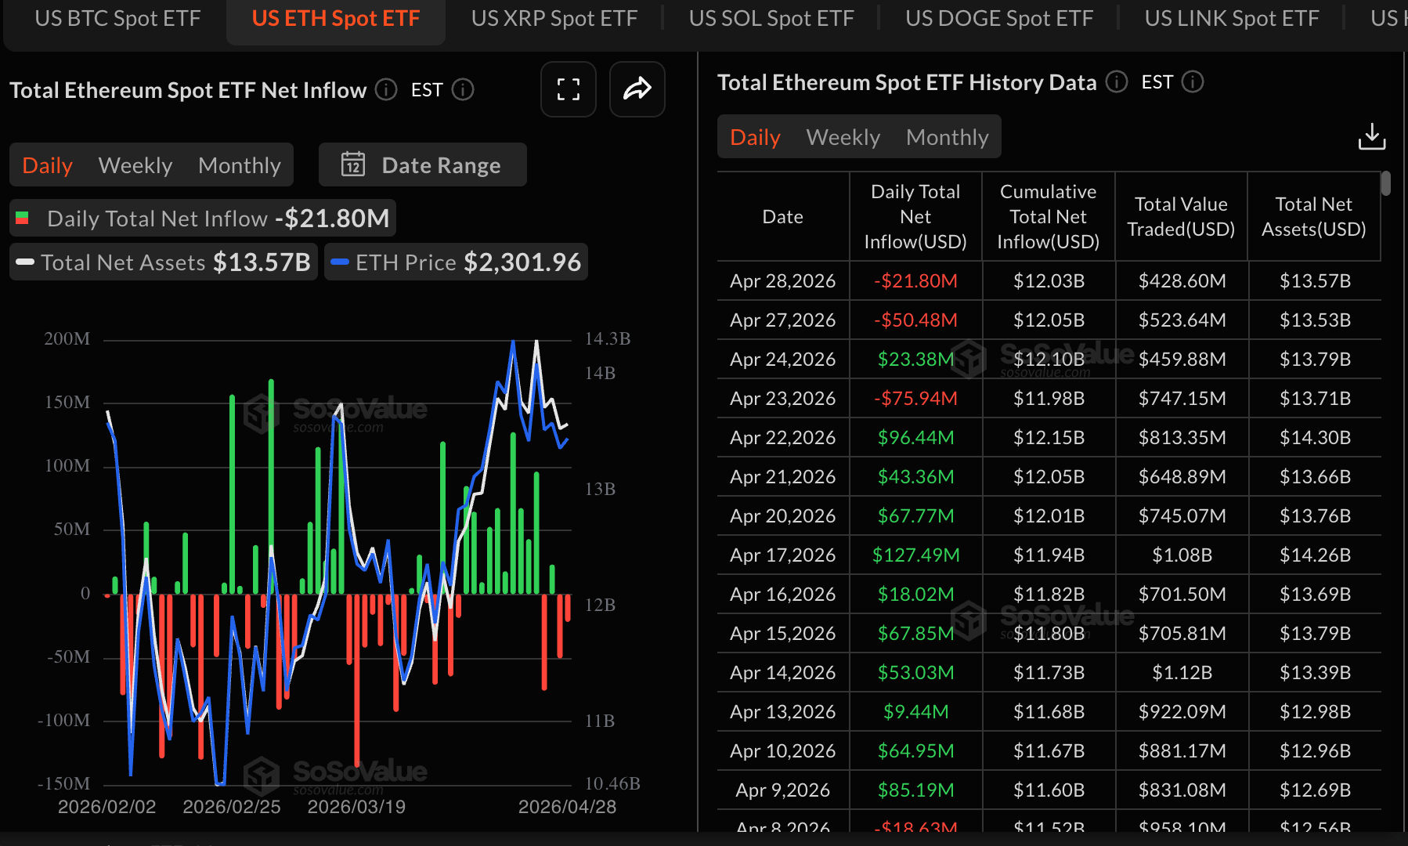Select Weekly in history data table
1408x846 pixels.
[843, 137]
